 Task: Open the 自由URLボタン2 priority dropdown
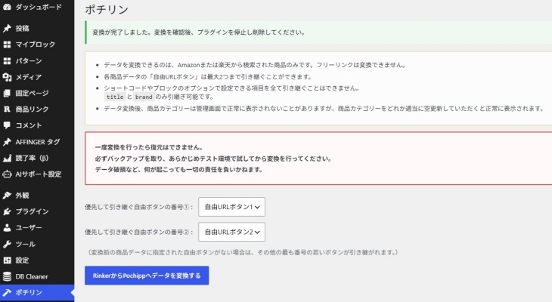pos(231,232)
